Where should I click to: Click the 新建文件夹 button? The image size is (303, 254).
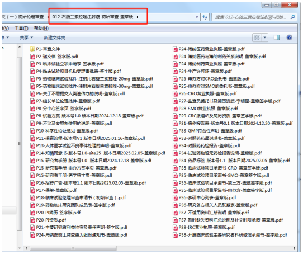click(x=54, y=37)
